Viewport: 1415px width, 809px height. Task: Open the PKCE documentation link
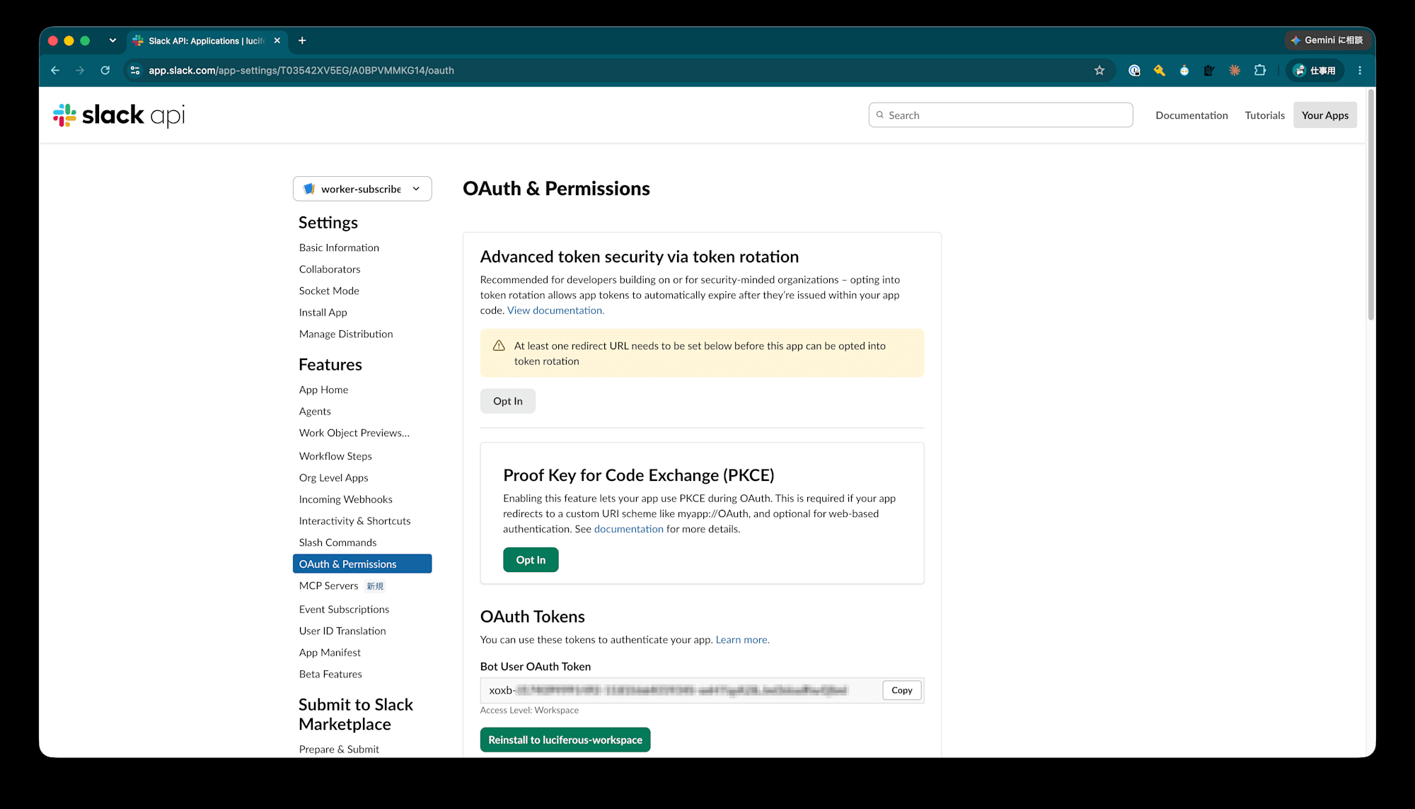pyautogui.click(x=629, y=529)
